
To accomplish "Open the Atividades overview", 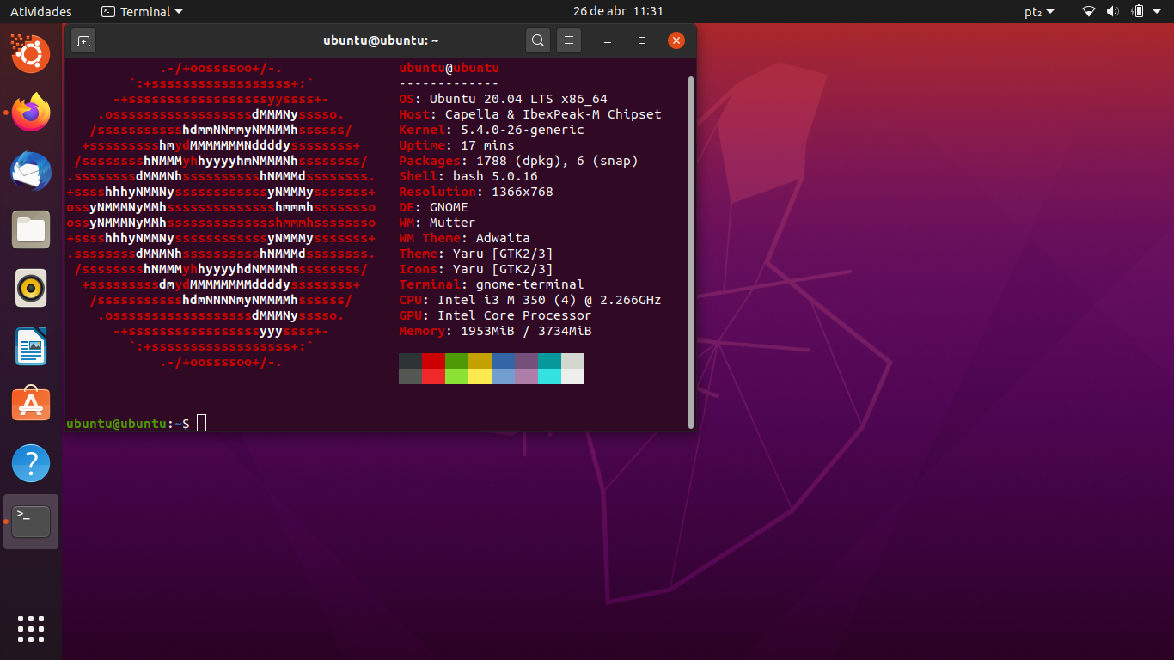I will click(41, 12).
